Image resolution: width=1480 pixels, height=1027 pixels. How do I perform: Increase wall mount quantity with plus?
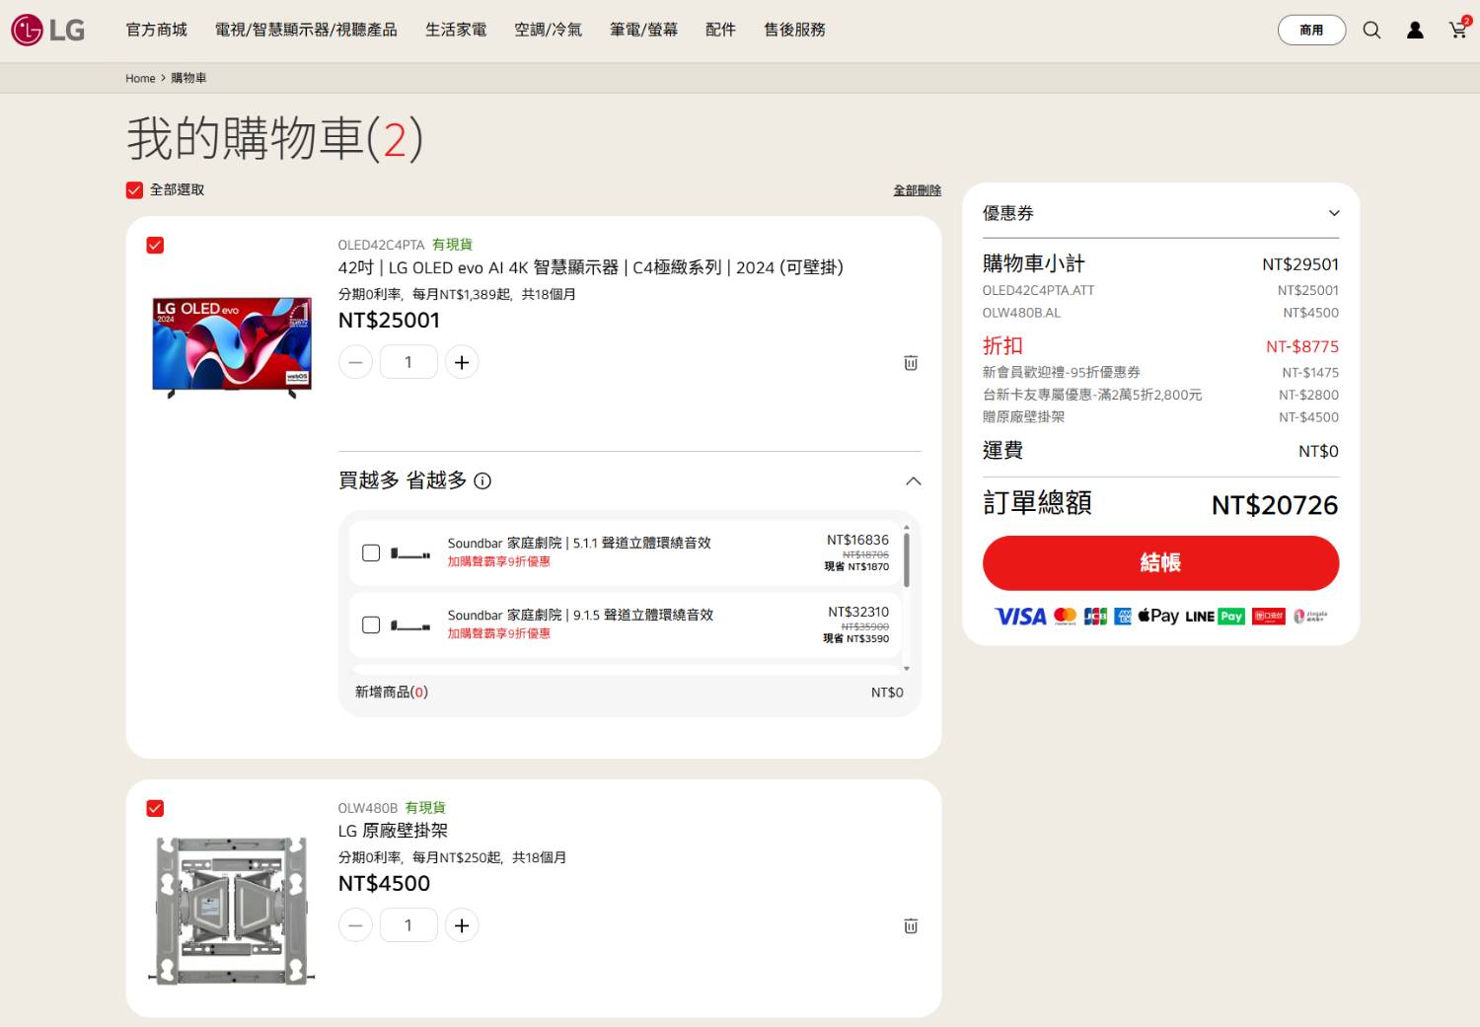tap(462, 925)
